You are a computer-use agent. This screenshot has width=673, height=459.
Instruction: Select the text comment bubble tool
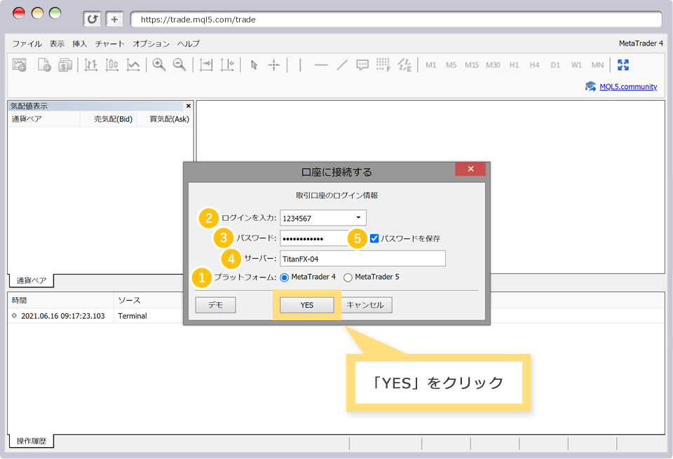(x=362, y=65)
